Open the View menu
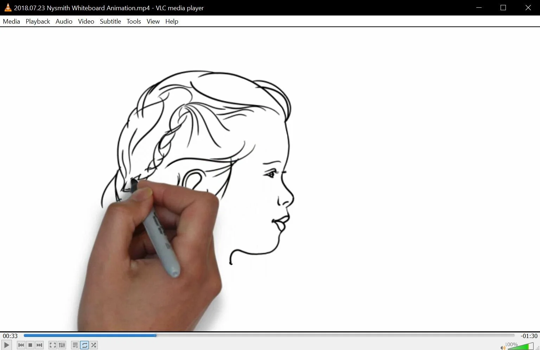The width and height of the screenshot is (540, 350). coord(153,21)
